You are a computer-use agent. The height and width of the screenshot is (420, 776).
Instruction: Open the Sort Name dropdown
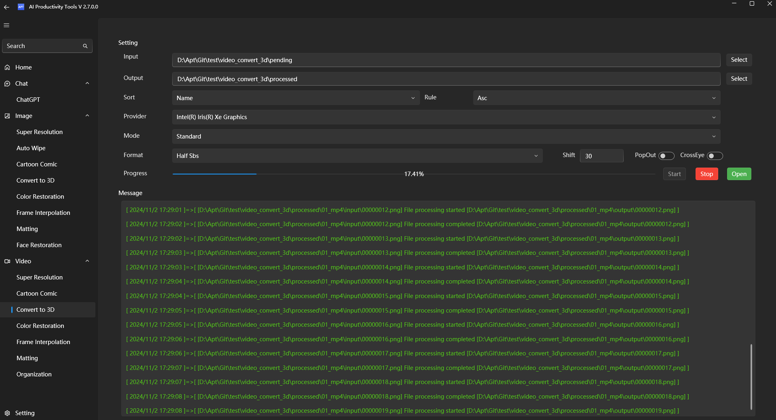pos(295,98)
